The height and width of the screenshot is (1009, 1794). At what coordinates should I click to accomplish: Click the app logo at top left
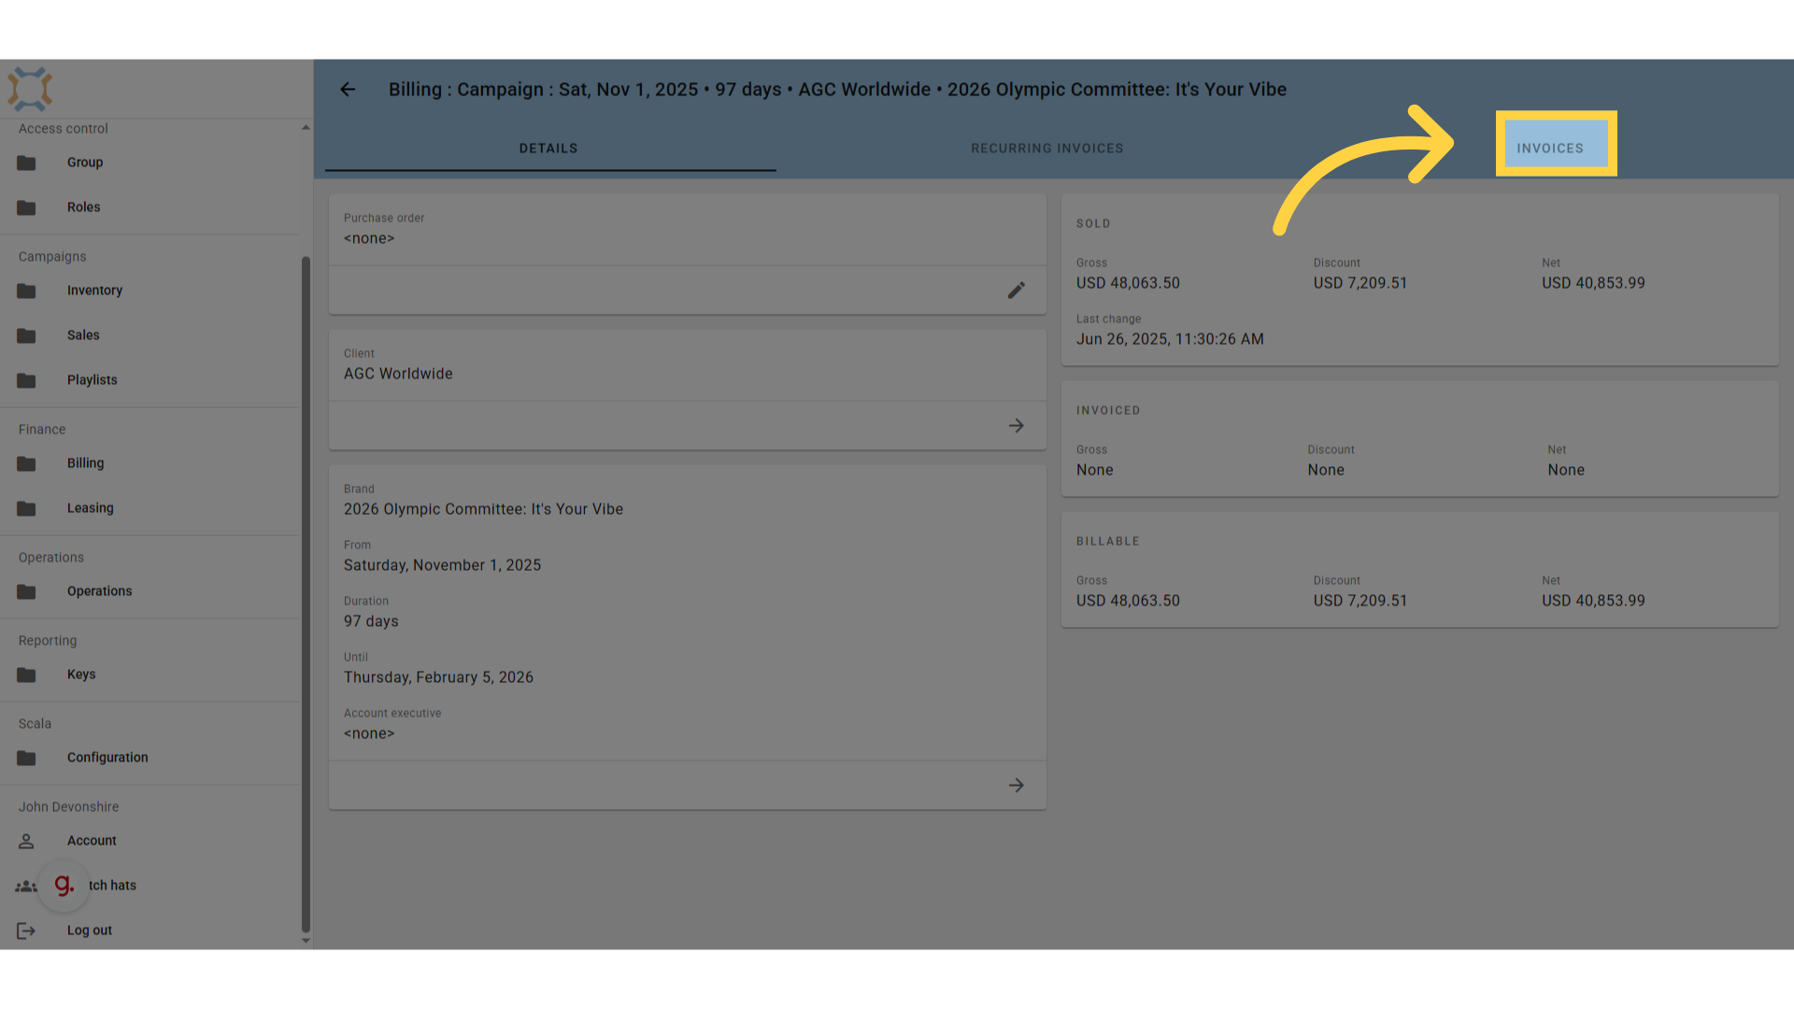click(30, 89)
